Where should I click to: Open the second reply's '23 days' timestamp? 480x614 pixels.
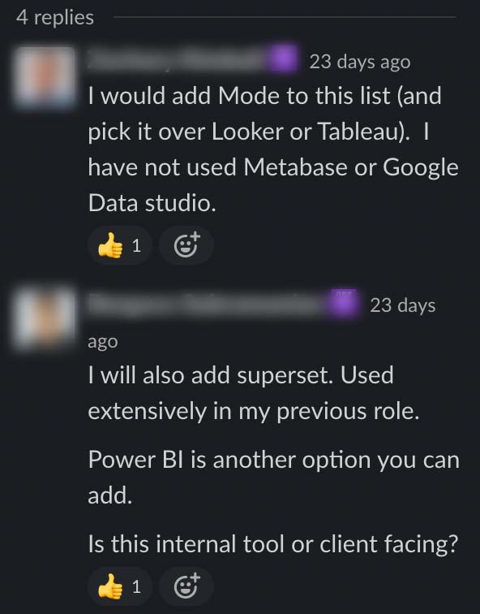coord(403,305)
